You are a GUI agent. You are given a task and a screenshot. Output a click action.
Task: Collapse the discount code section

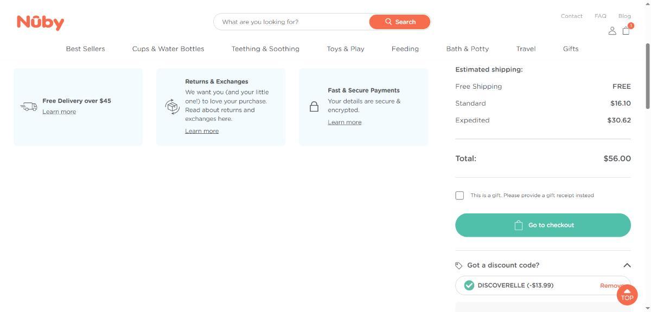627,265
